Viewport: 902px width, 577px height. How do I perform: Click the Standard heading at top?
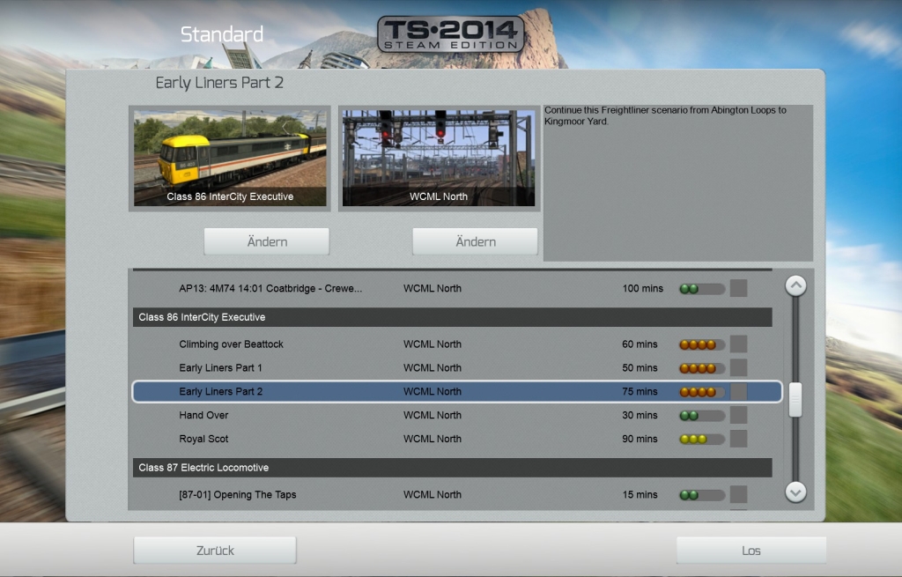point(222,34)
